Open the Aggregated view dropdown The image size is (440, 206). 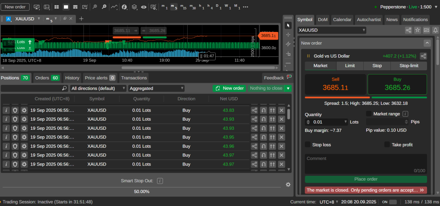coord(156,88)
